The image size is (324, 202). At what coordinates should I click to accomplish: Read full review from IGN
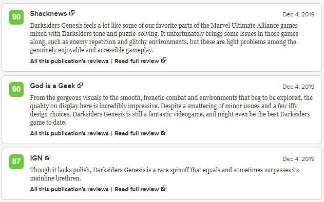point(137,189)
